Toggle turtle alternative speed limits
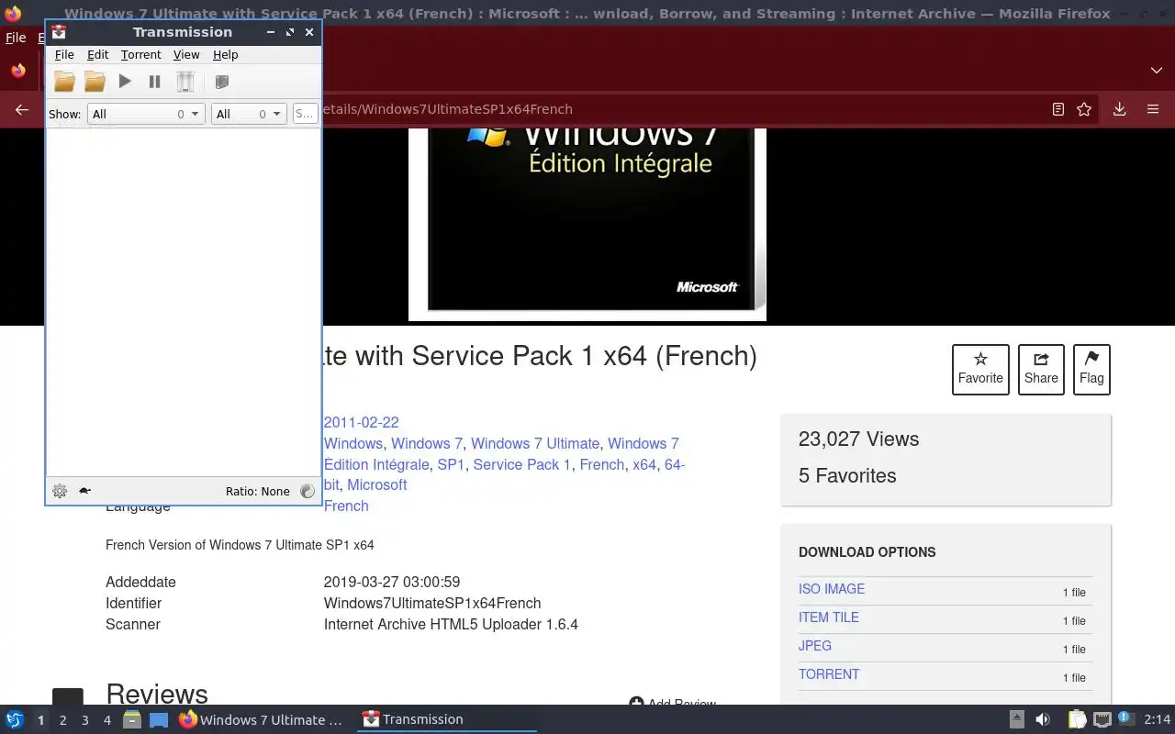The height and width of the screenshot is (734, 1175). pyautogui.click(x=84, y=491)
